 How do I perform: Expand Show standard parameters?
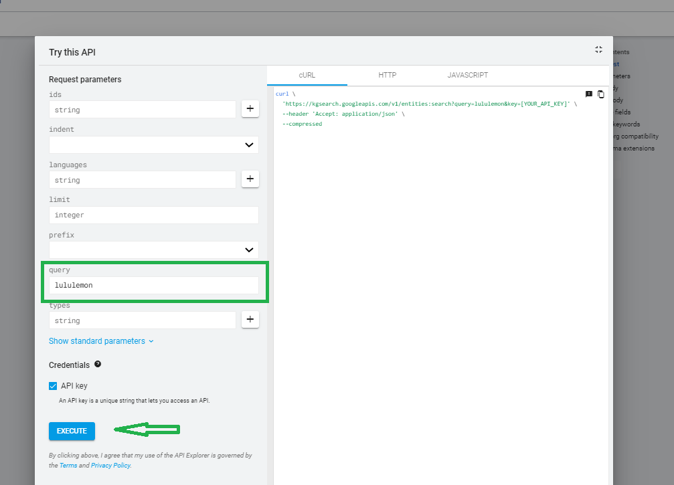(x=101, y=341)
